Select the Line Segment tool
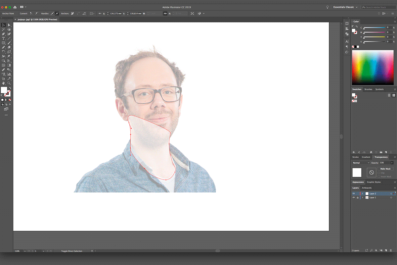397x265 pixels. click(x=9, y=38)
